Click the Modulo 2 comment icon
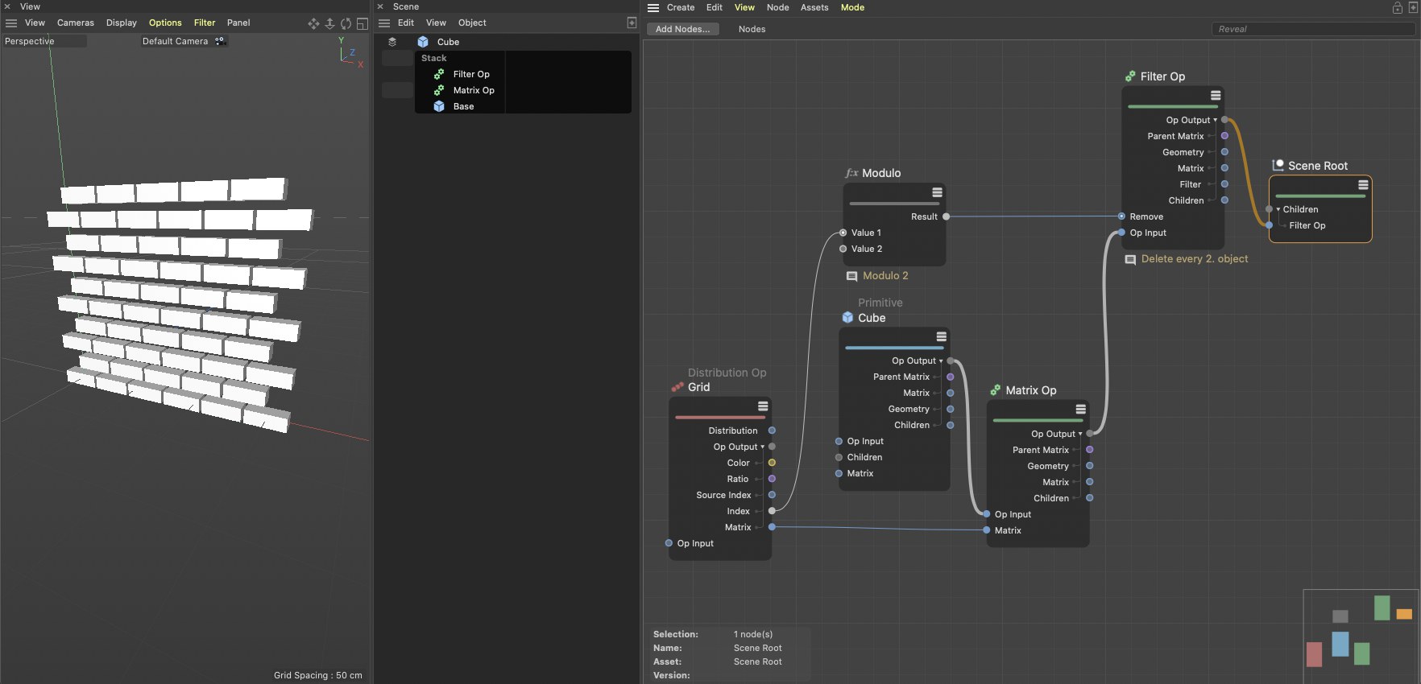This screenshot has width=1421, height=684. [851, 276]
